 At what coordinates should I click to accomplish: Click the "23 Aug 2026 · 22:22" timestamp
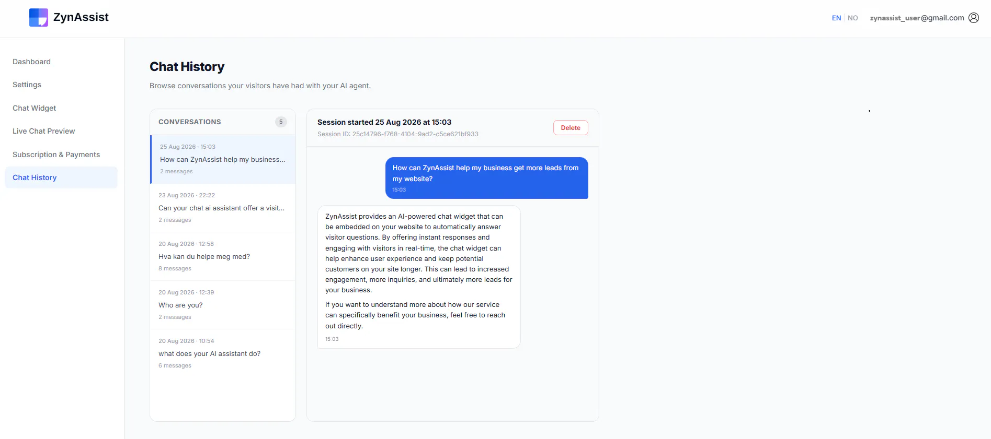(x=187, y=195)
